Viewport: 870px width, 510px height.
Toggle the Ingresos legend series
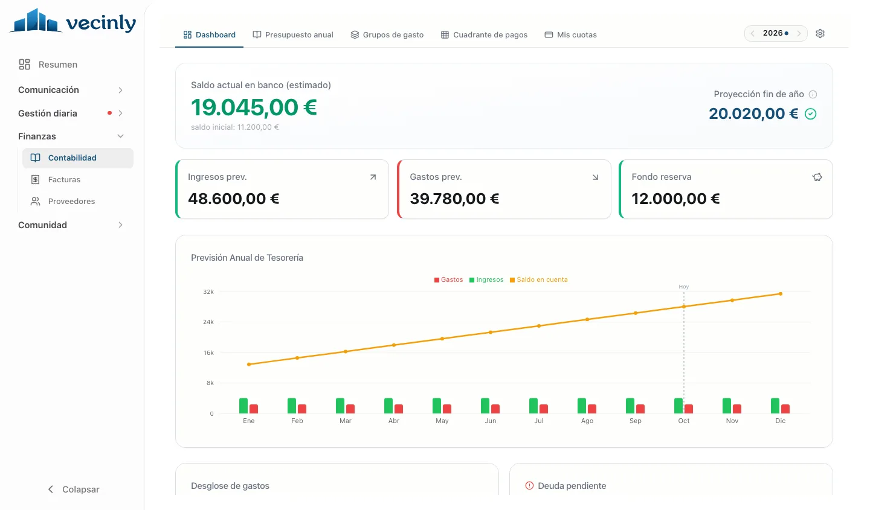pos(486,280)
